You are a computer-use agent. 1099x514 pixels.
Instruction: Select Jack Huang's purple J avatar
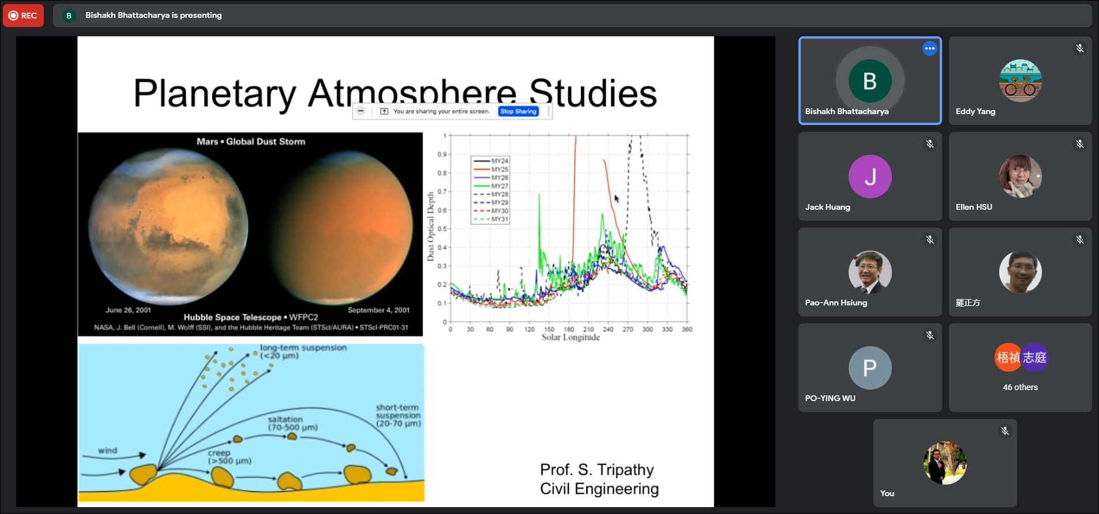869,176
